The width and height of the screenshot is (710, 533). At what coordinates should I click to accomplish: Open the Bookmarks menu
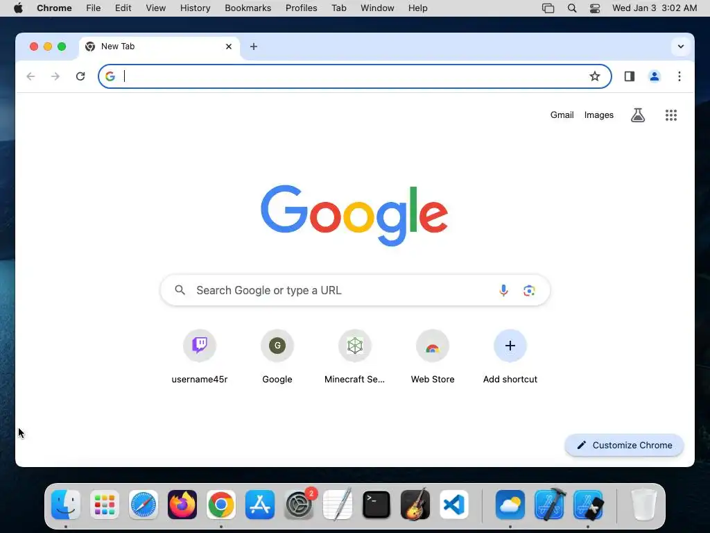(x=248, y=8)
